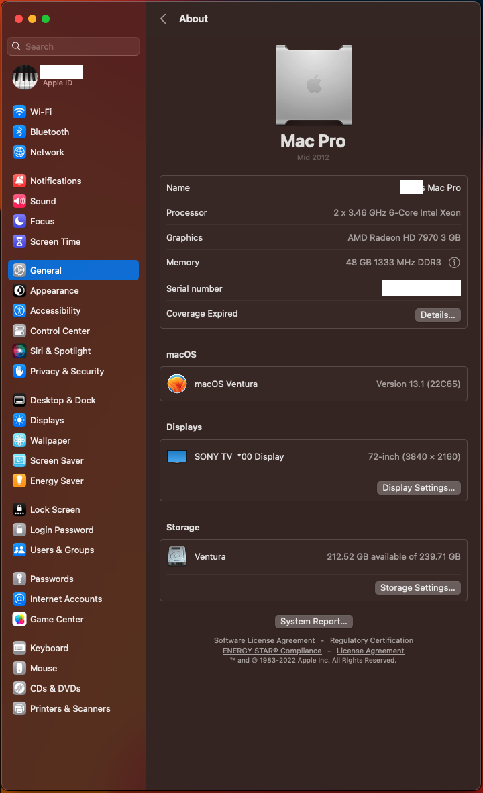Screen dimensions: 483x793
Task: Open CDs & DVDs disc icon
Action: (x=19, y=690)
